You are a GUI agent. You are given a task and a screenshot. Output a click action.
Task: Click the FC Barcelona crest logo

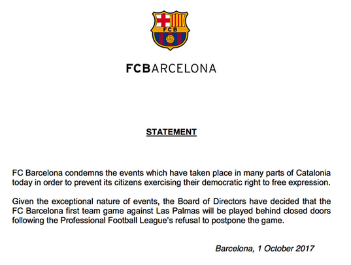[x=170, y=31]
